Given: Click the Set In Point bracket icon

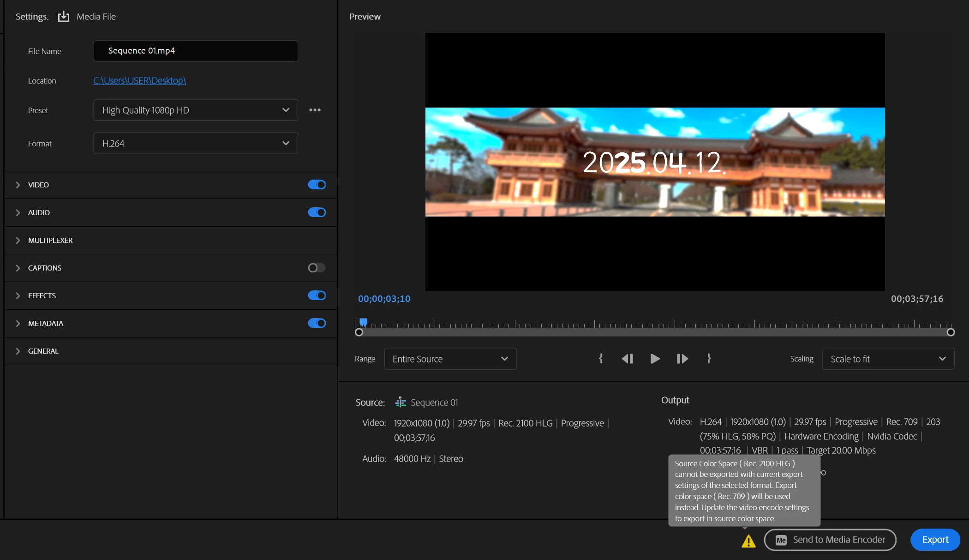Looking at the screenshot, I should (x=601, y=359).
